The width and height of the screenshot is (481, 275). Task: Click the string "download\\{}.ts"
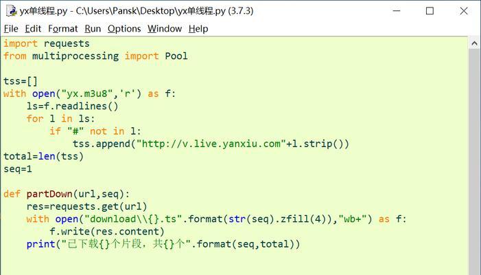click(x=133, y=219)
